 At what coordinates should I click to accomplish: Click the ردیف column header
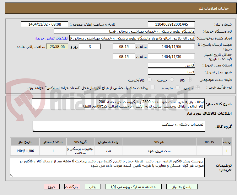tap(227, 142)
